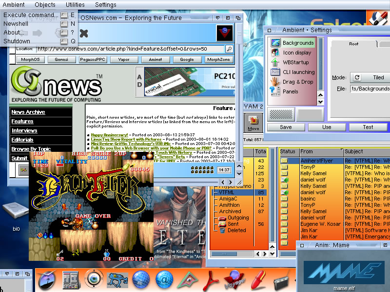Open the Objects menu
The width and height of the screenshot is (390, 292).
45,5
